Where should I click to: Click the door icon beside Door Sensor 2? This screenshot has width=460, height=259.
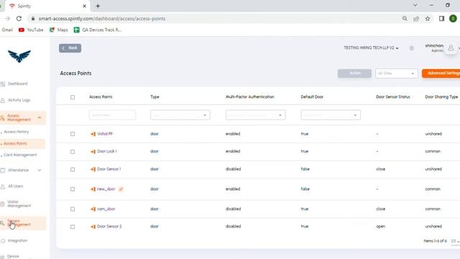(93, 227)
